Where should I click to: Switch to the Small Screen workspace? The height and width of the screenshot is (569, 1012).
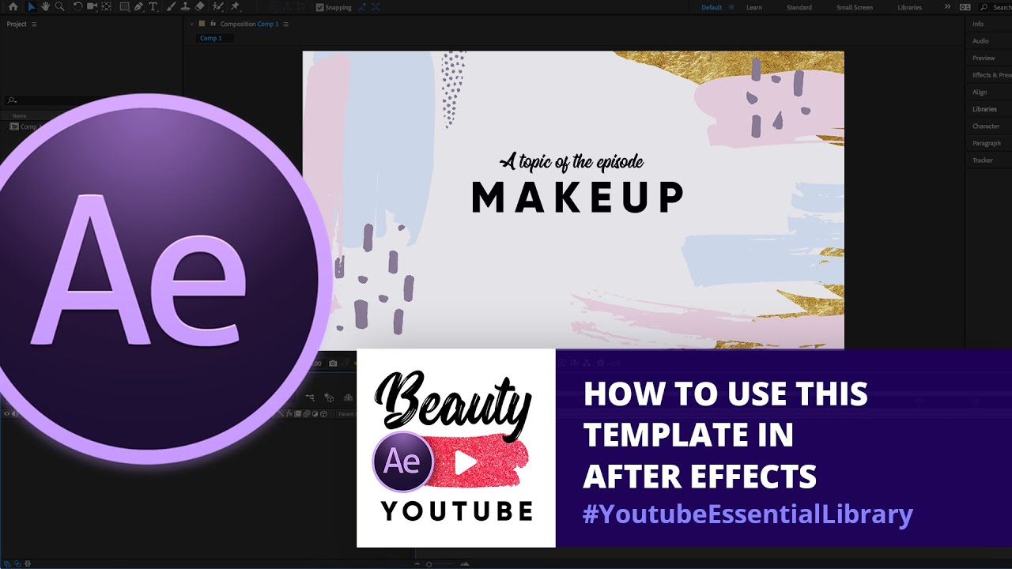tap(855, 7)
